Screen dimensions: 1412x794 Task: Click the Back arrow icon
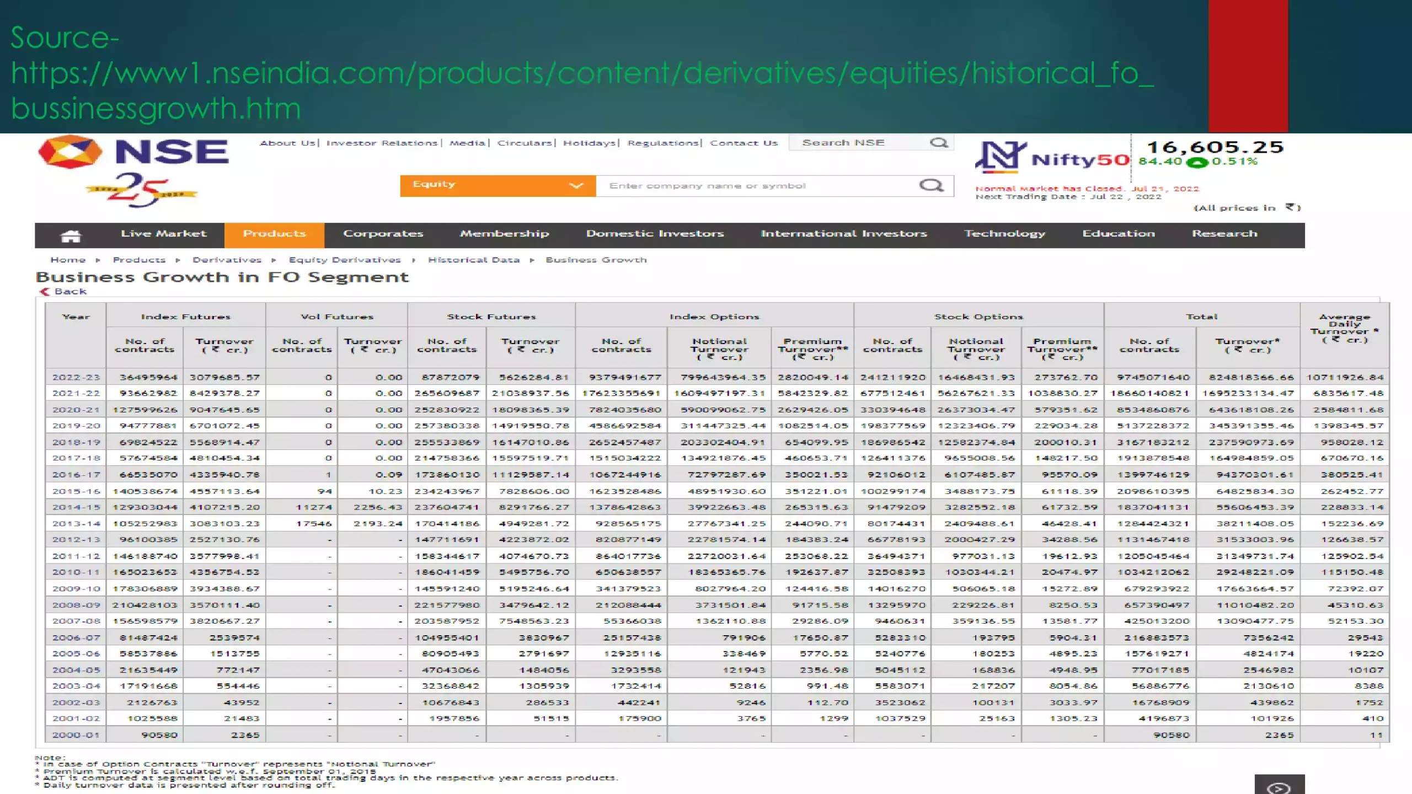click(45, 292)
